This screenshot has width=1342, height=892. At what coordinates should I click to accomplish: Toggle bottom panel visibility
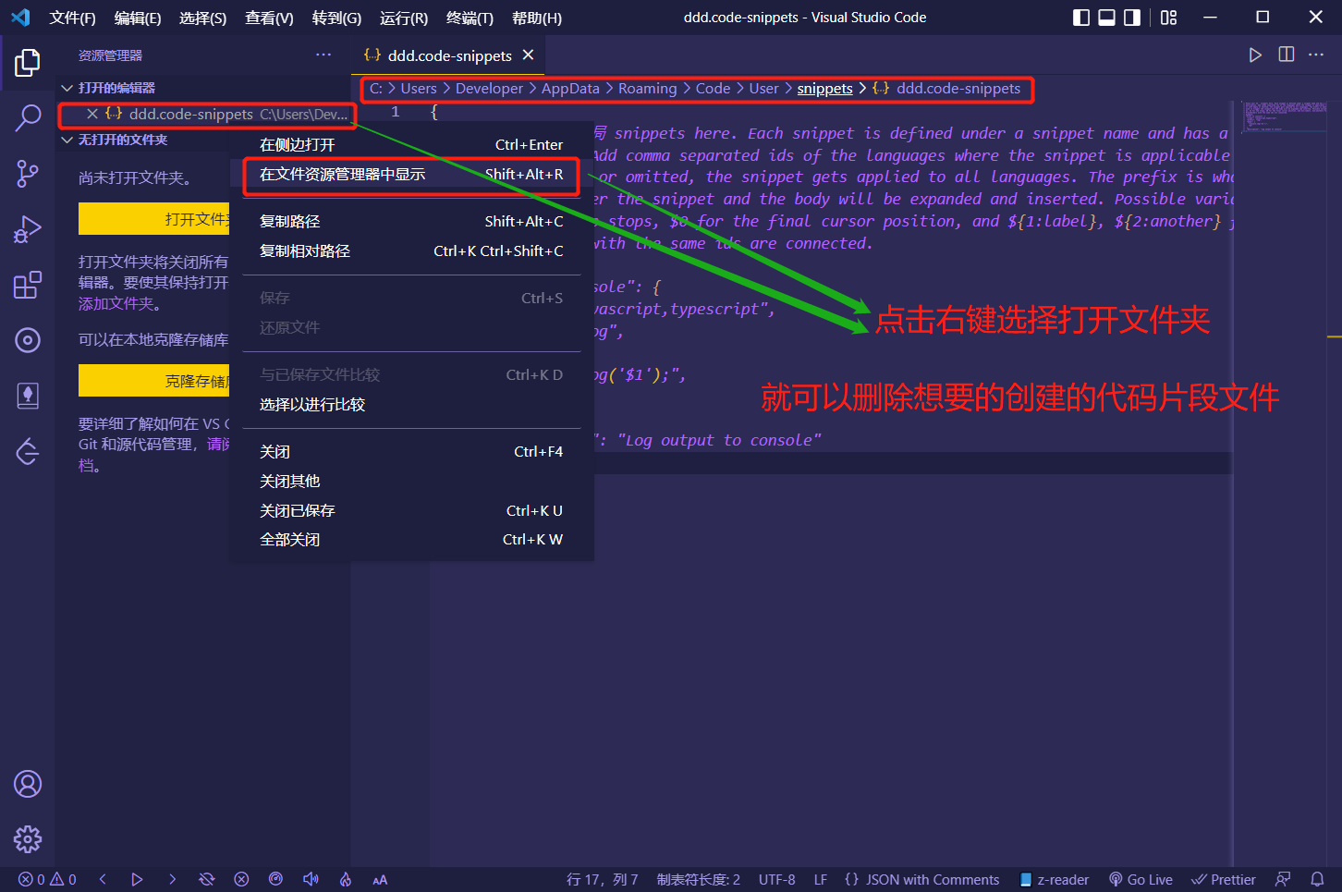(x=1106, y=18)
